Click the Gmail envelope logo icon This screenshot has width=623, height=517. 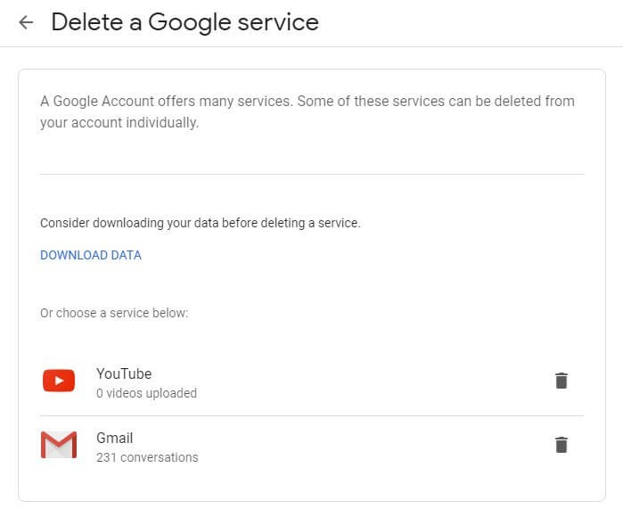pyautogui.click(x=59, y=445)
